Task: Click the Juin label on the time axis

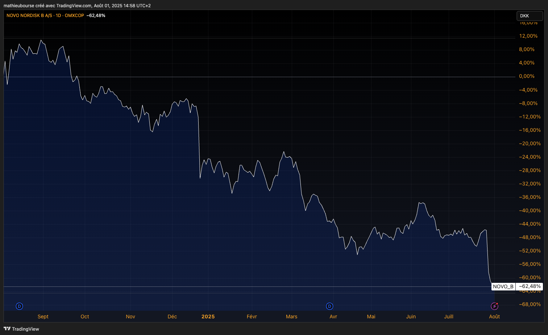Action: coord(411,317)
